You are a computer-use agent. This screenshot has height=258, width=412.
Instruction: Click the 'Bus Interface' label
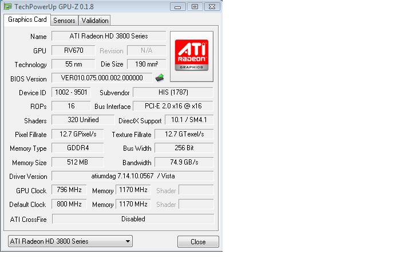(x=113, y=107)
